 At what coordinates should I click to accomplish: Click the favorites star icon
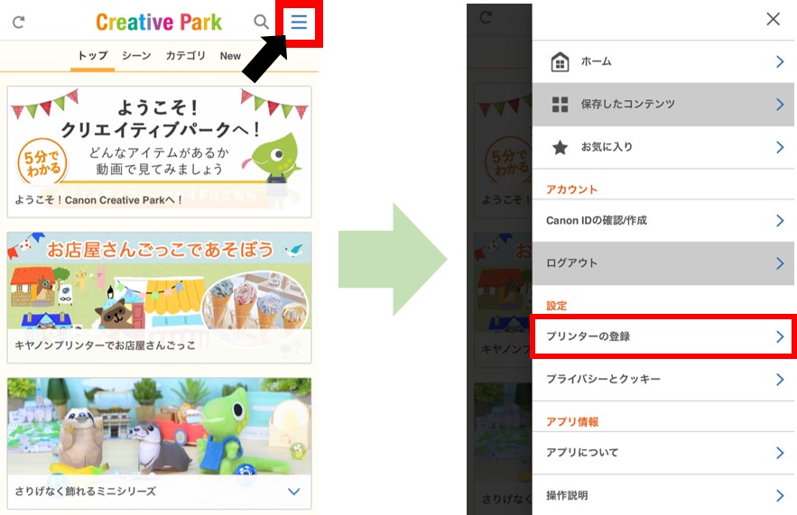560,147
